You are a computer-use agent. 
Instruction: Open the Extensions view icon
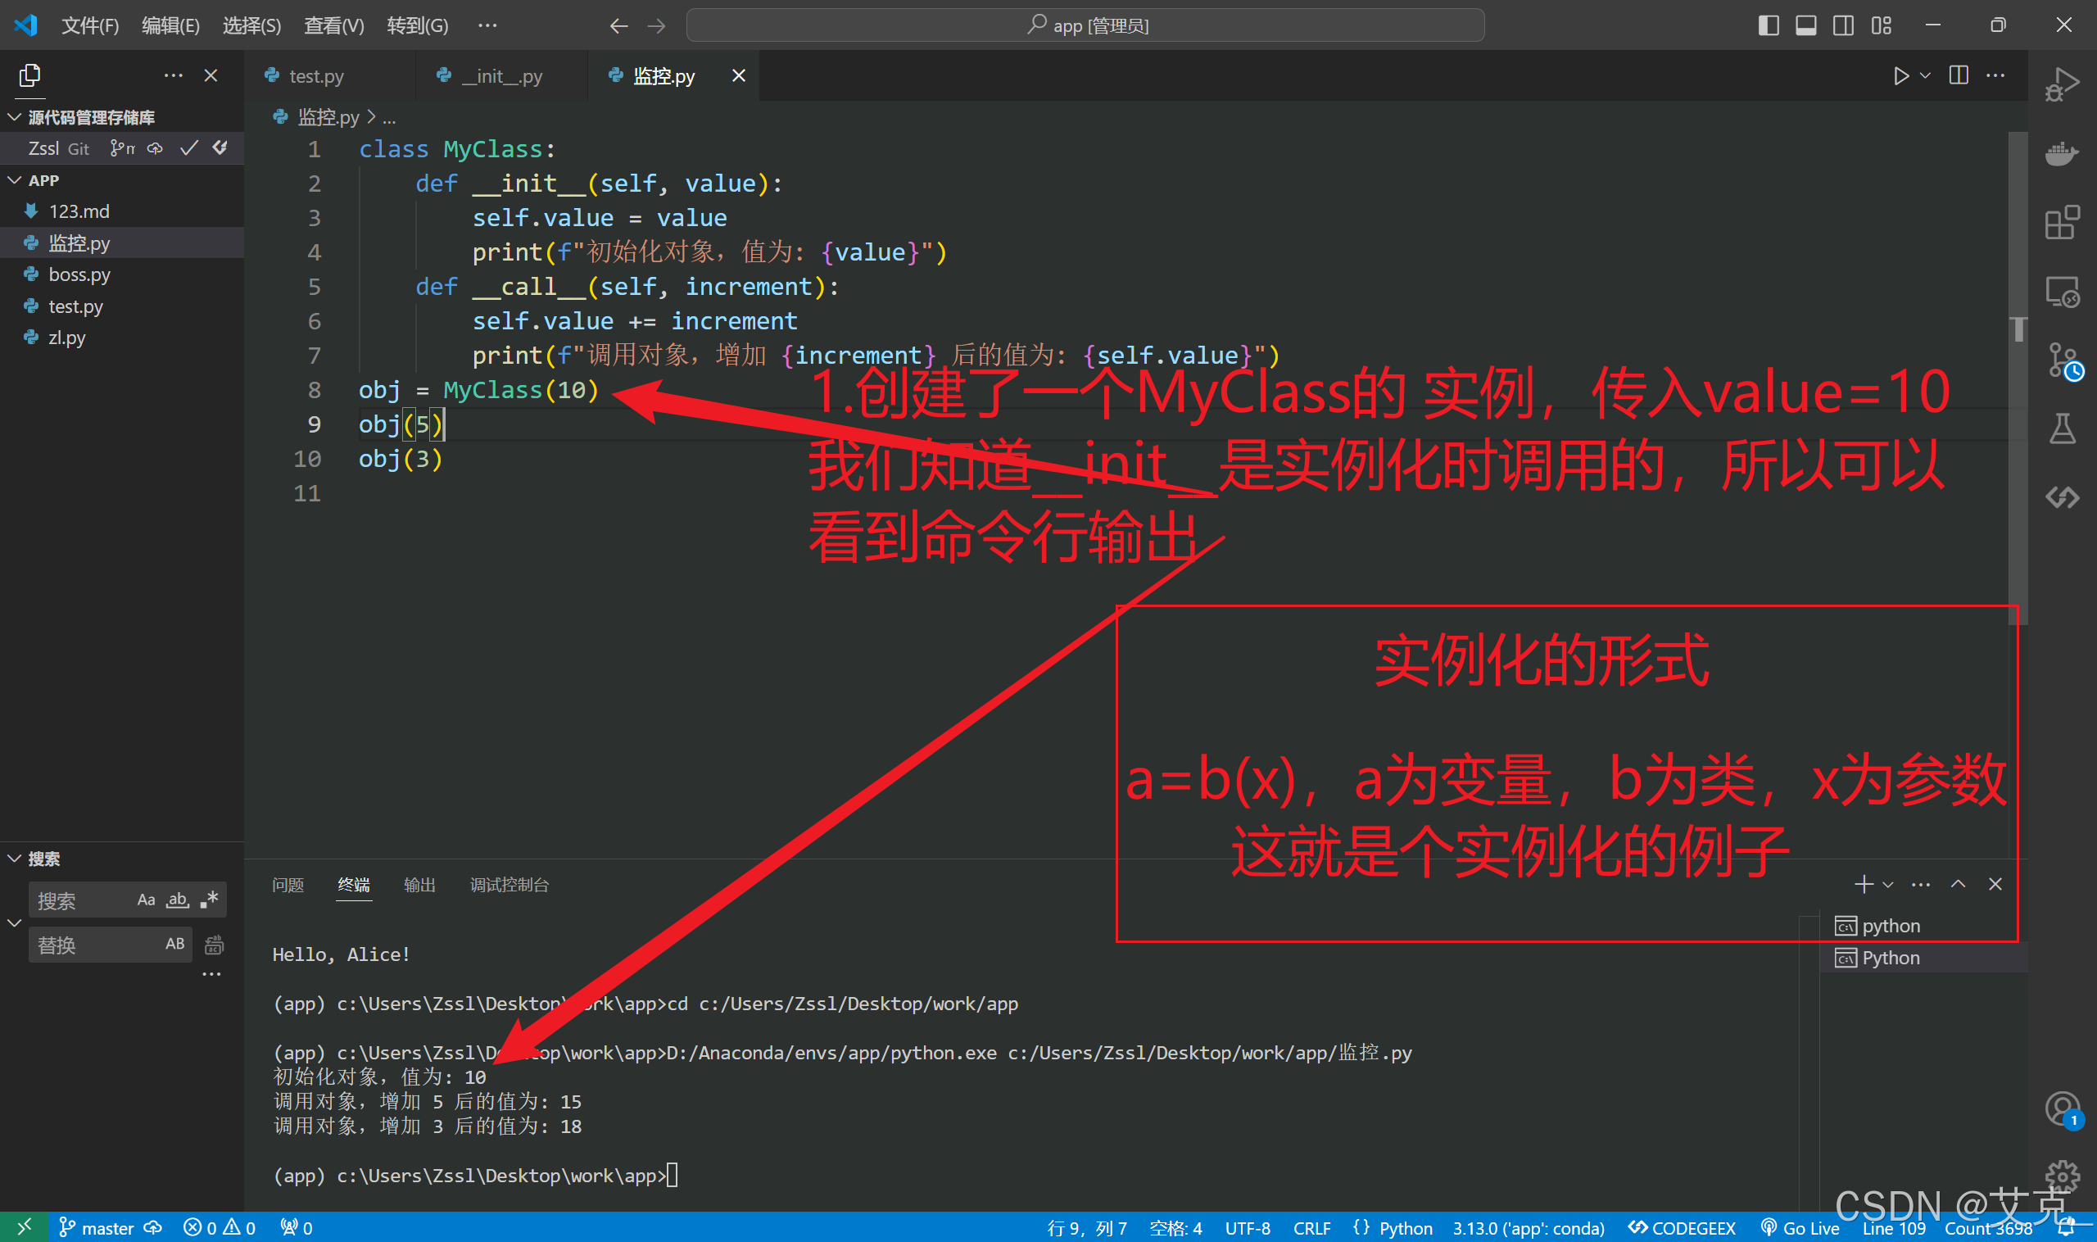pos(2062,224)
